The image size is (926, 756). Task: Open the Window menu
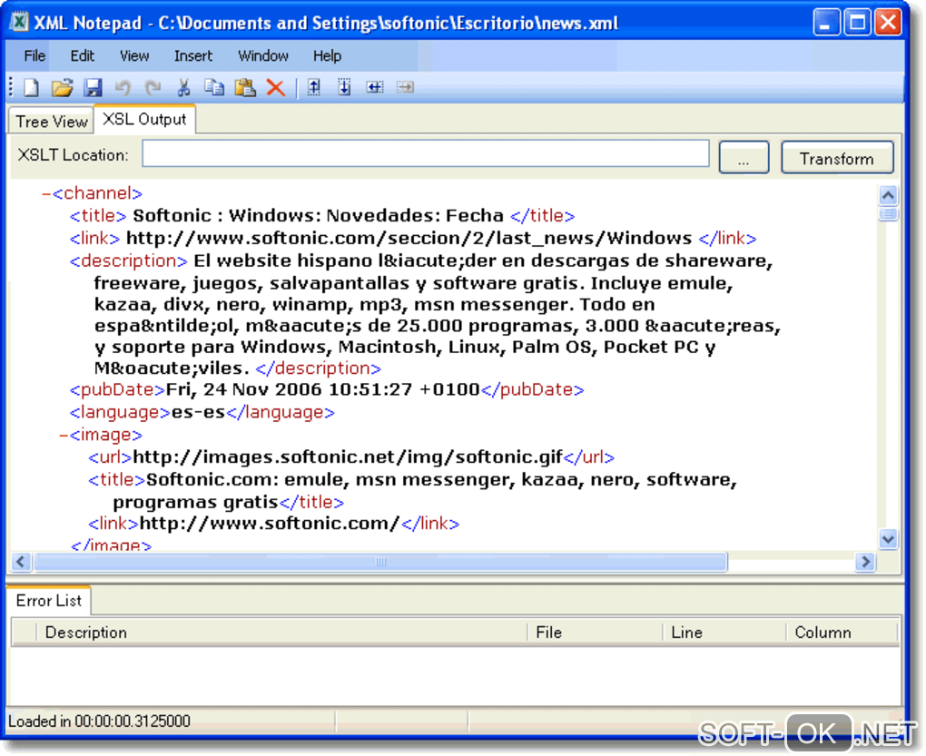point(262,56)
